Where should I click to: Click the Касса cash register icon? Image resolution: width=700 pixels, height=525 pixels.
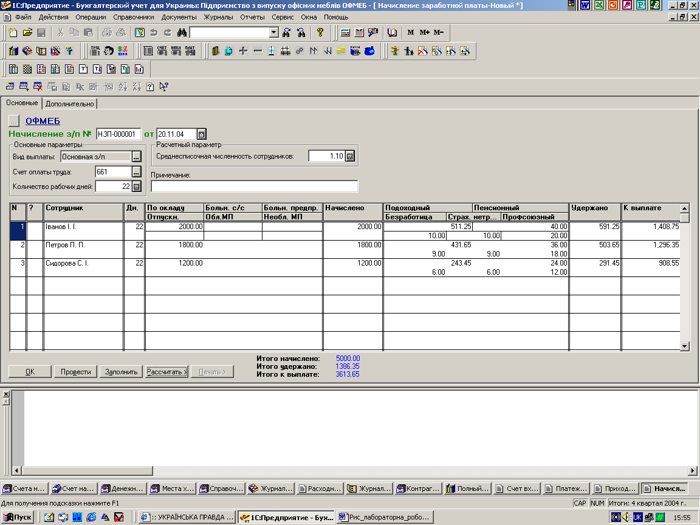point(355,51)
